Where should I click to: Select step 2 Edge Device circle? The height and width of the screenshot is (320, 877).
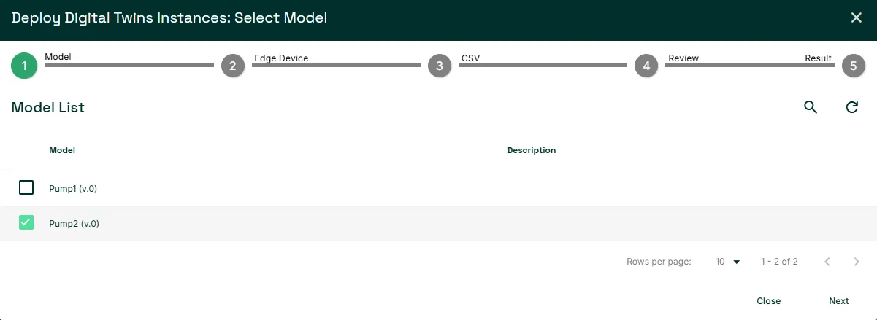click(232, 66)
